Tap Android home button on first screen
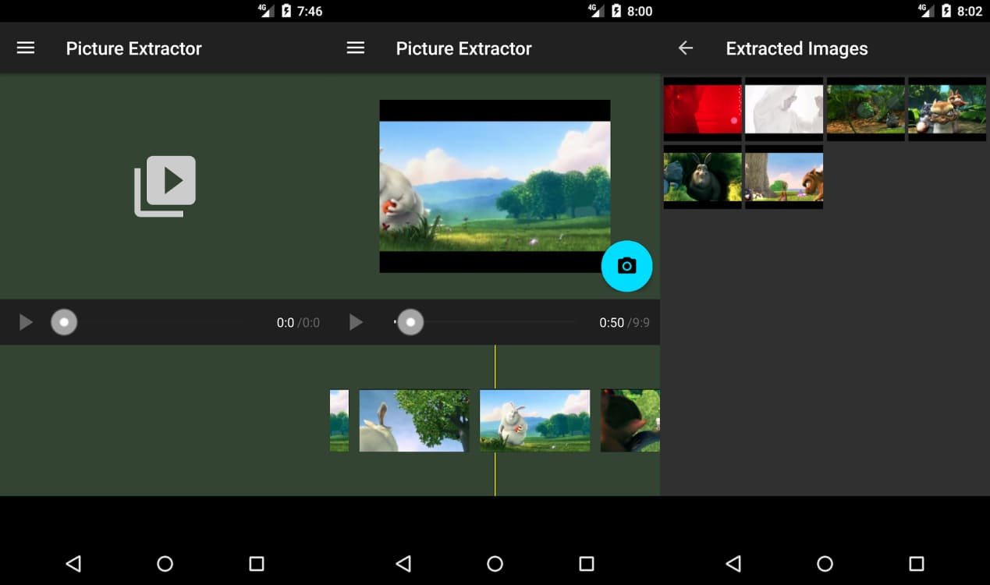Screen dimensions: 990x585 click(x=165, y=563)
